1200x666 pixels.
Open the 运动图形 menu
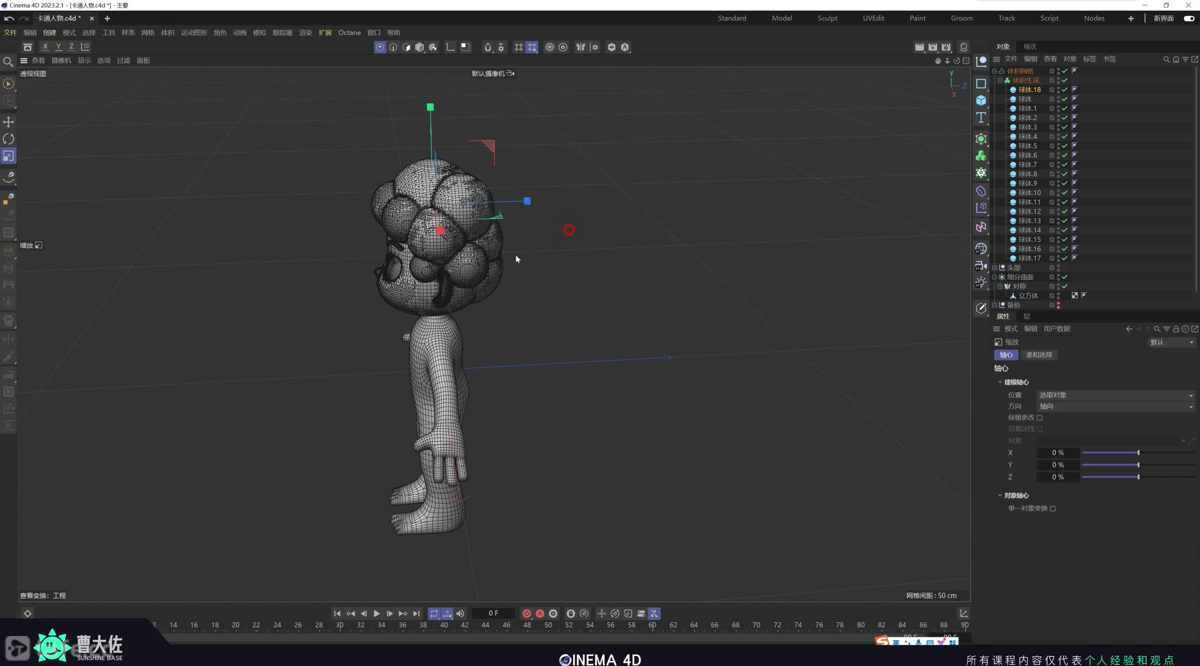(194, 33)
